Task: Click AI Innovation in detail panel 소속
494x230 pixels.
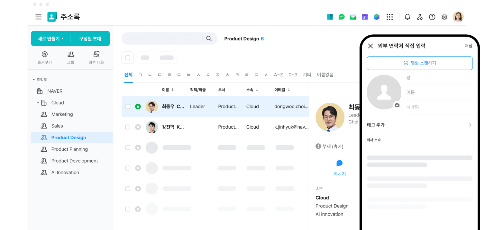Action: 329,214
